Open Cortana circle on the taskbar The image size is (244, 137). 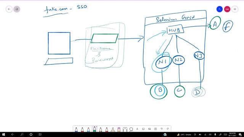31,134
